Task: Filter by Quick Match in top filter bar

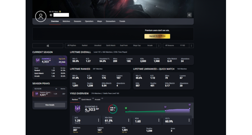Action: pyautogui.click(x=111, y=45)
